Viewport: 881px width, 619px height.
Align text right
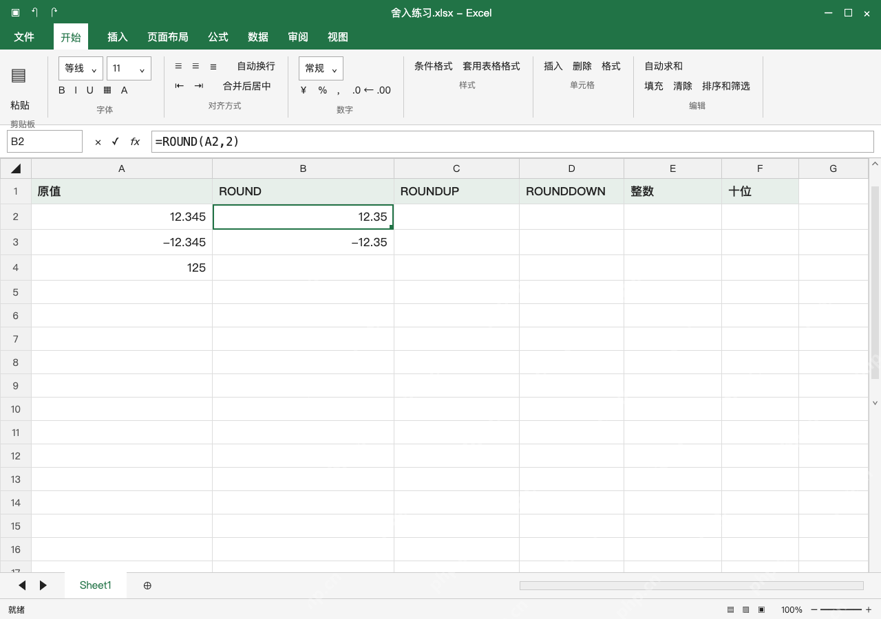[213, 66]
